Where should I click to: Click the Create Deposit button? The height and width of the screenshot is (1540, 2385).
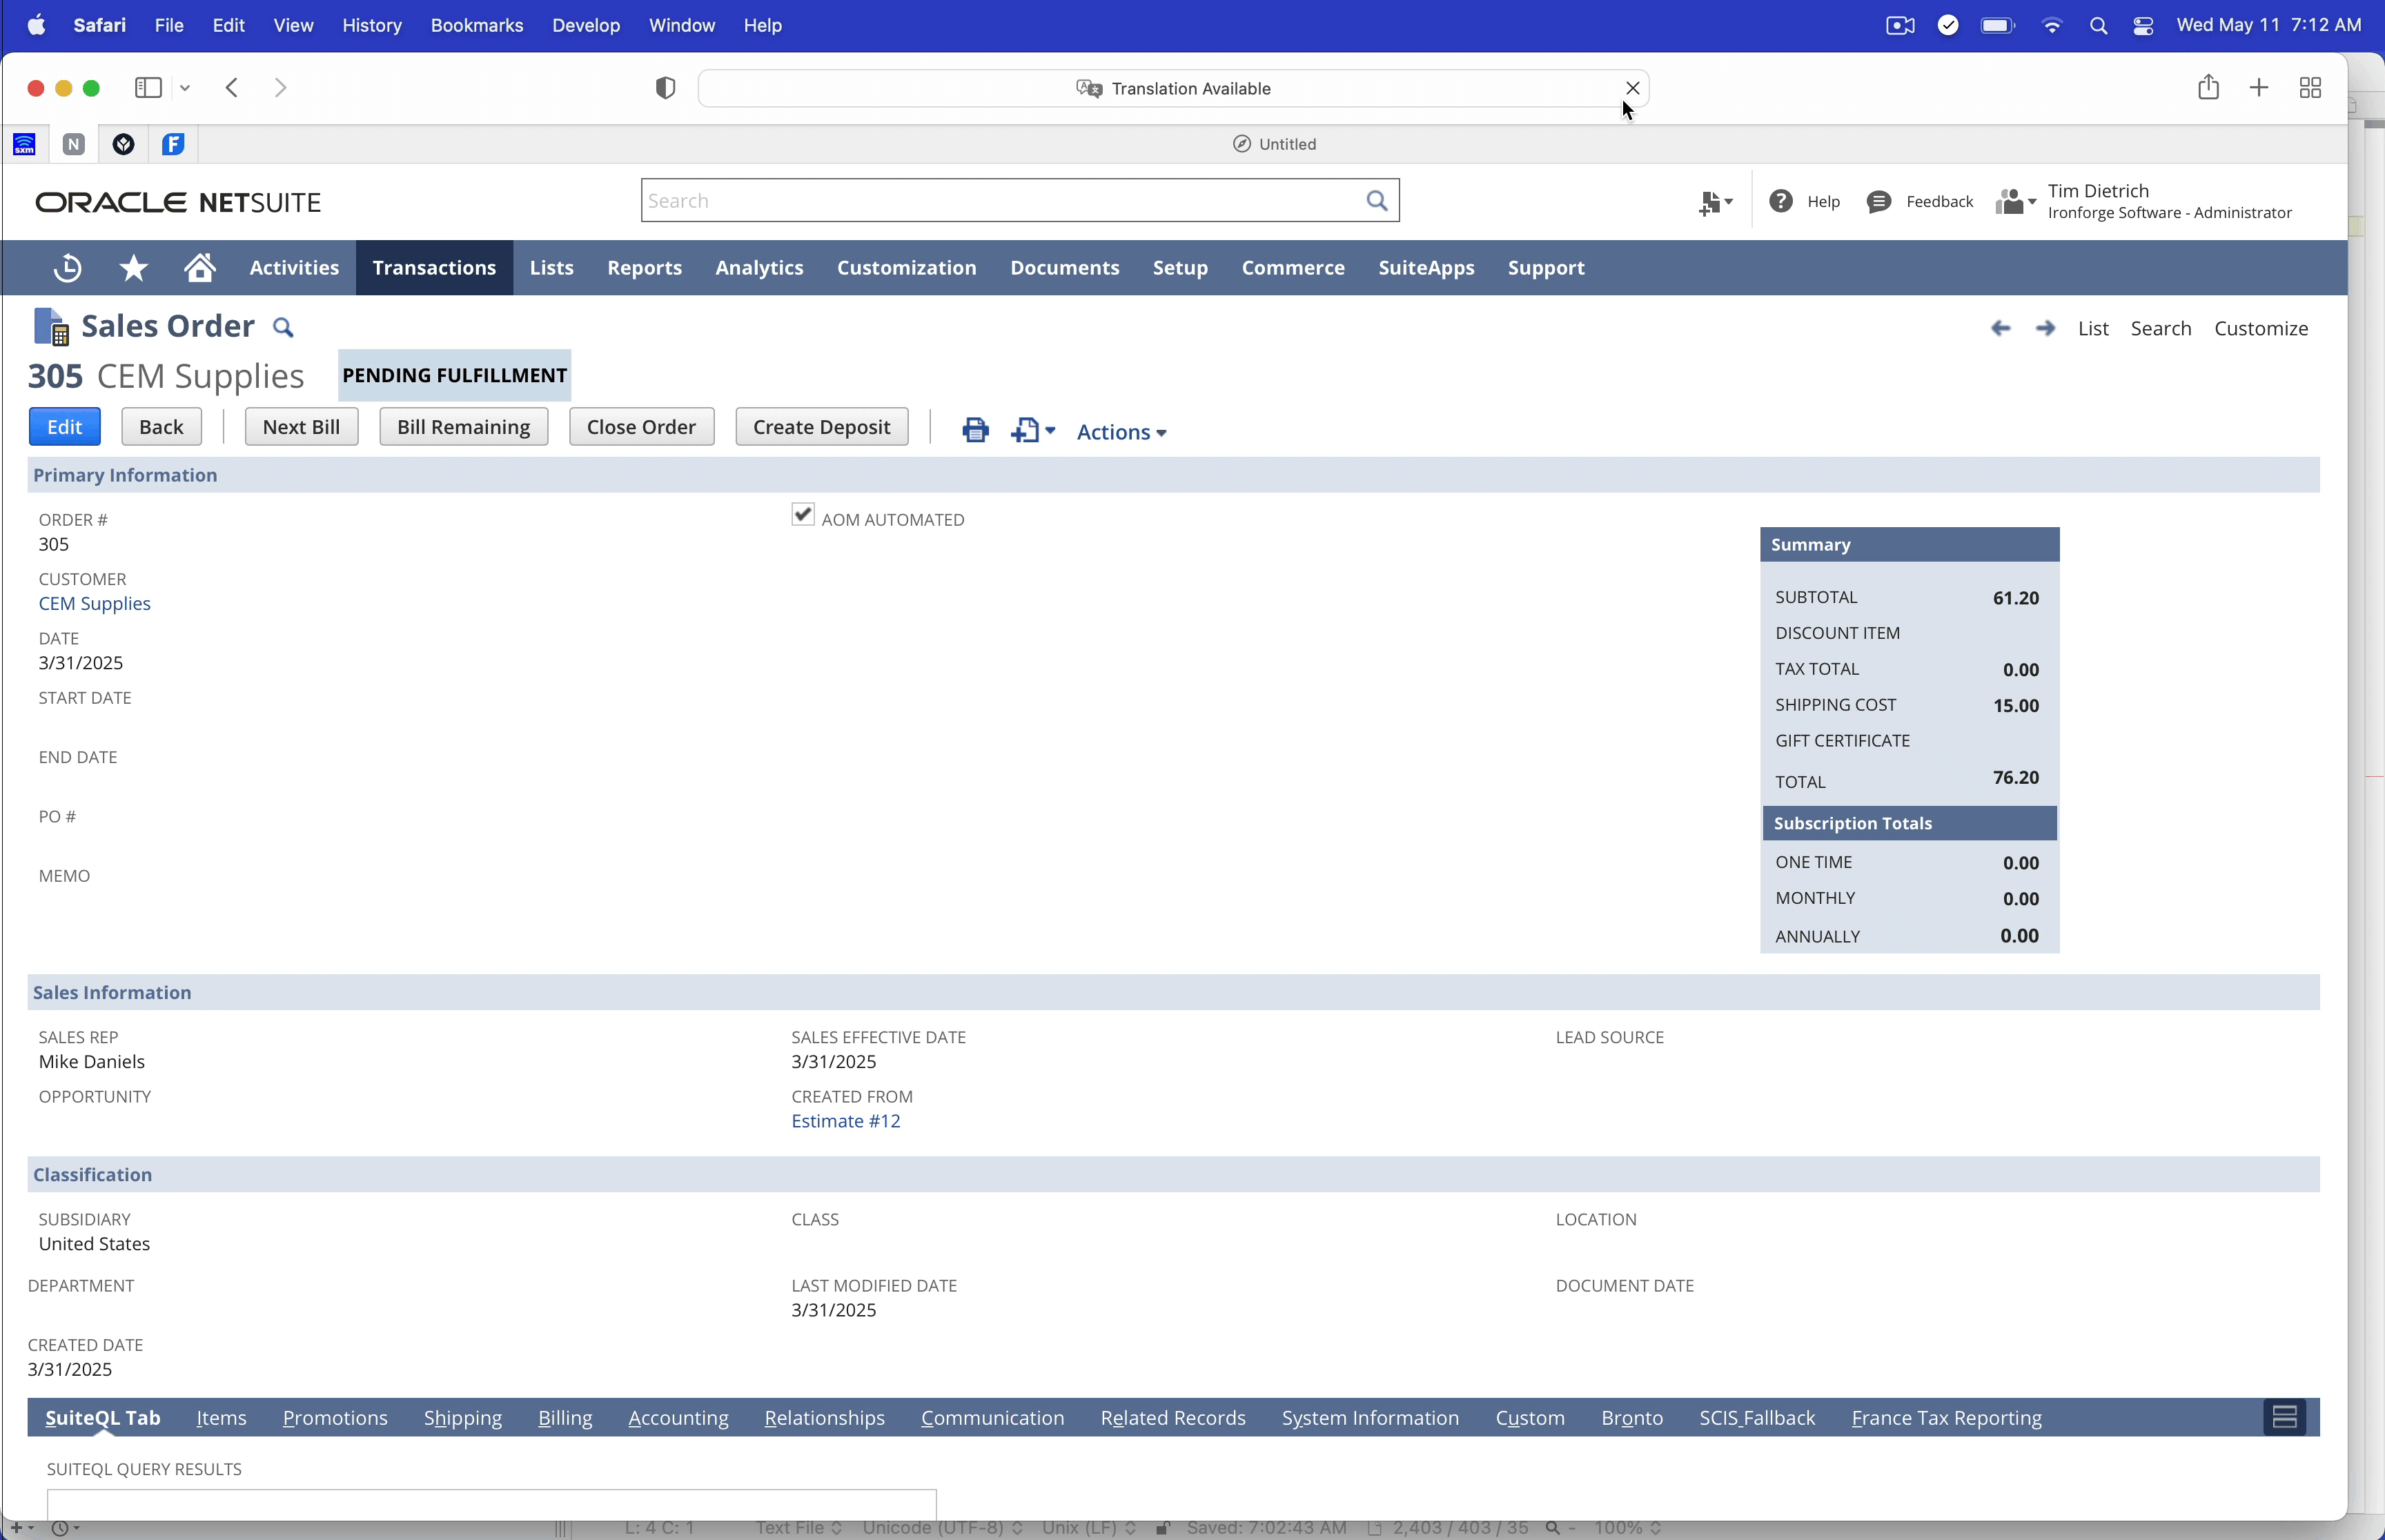(x=821, y=427)
